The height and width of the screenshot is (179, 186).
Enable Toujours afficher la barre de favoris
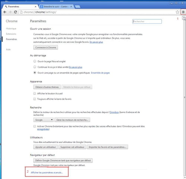pyautogui.click(x=35, y=99)
